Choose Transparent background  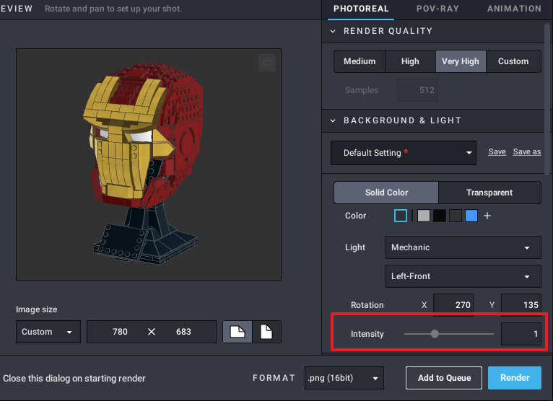point(489,193)
